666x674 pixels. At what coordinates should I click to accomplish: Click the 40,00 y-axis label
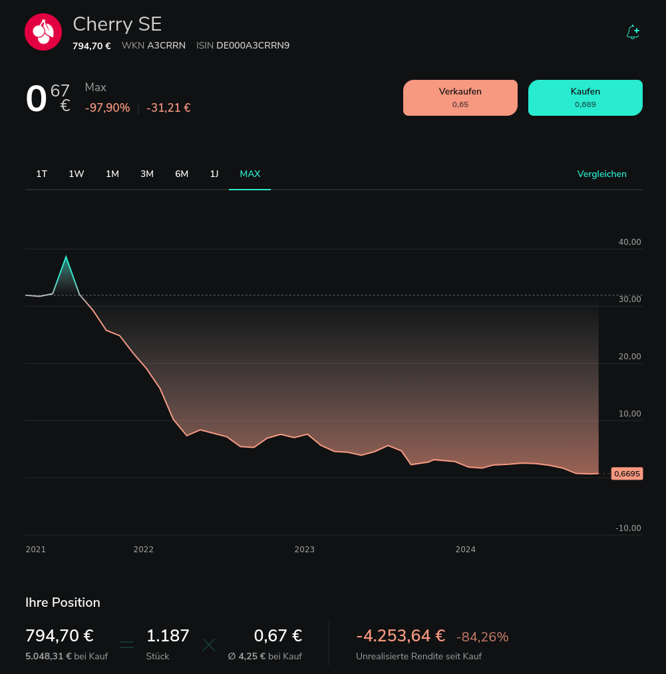pos(630,242)
